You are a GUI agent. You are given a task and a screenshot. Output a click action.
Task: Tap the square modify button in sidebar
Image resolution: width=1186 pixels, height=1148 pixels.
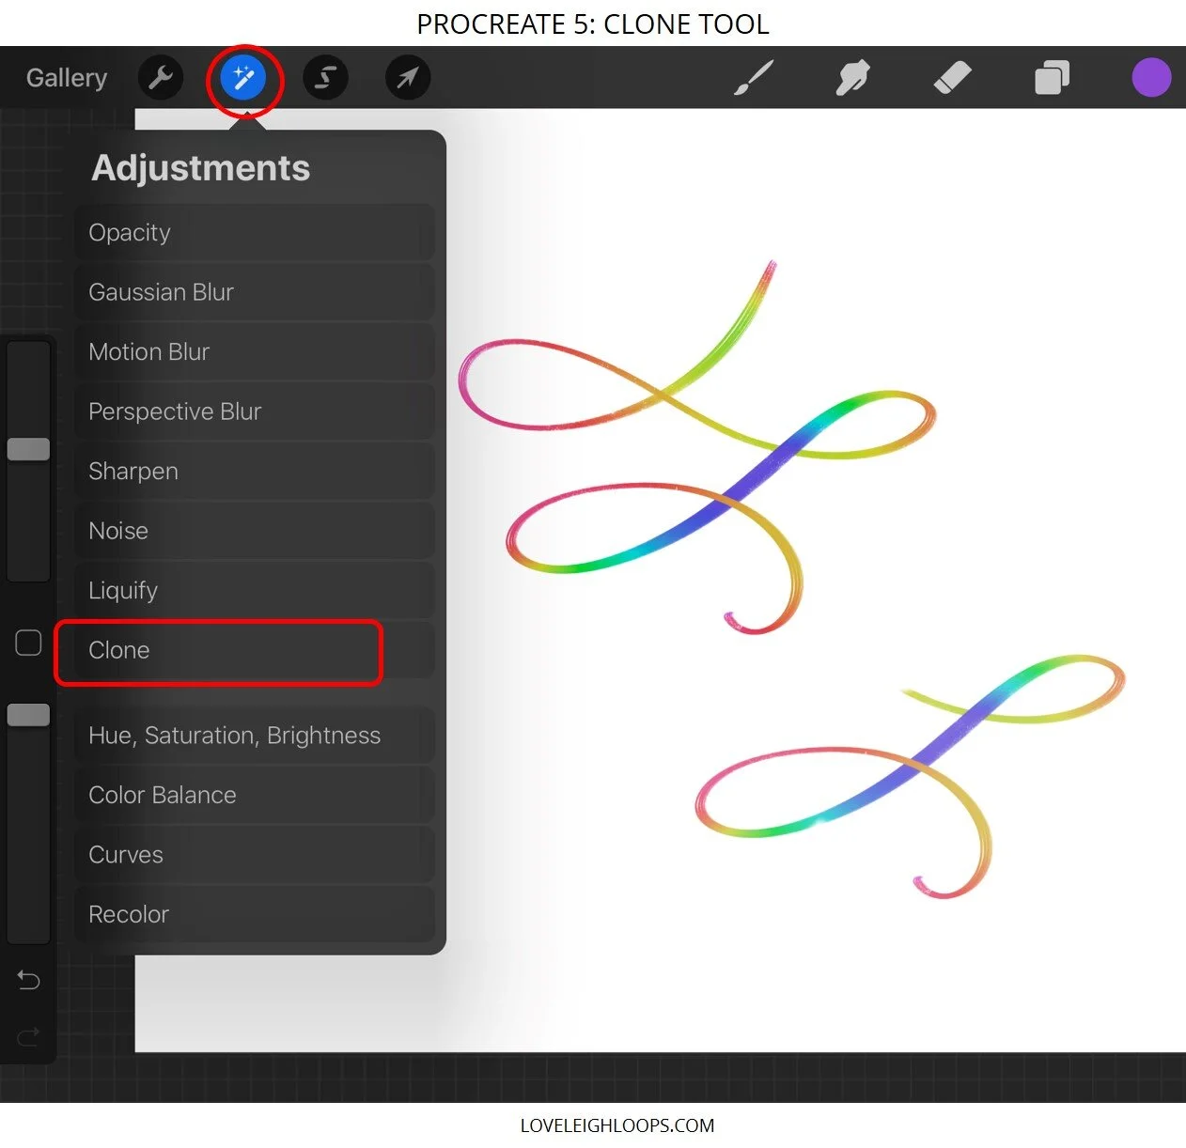coord(28,643)
